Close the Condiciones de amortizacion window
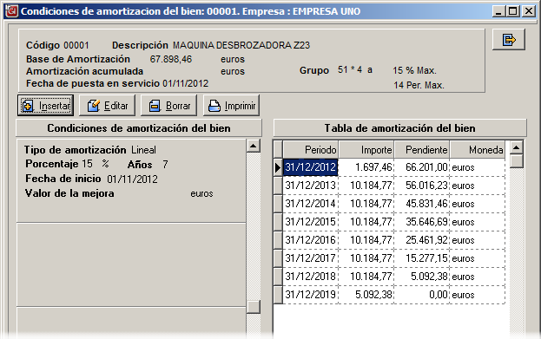This screenshot has width=541, height=339. click(529, 11)
